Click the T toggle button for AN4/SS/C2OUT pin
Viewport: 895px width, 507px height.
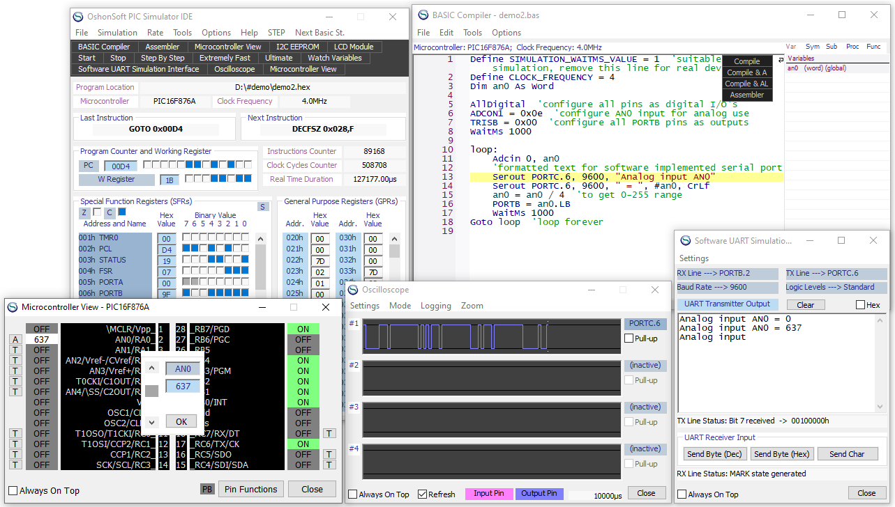[15, 391]
